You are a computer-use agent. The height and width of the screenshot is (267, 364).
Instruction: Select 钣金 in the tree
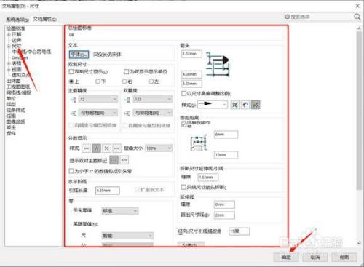11,127
